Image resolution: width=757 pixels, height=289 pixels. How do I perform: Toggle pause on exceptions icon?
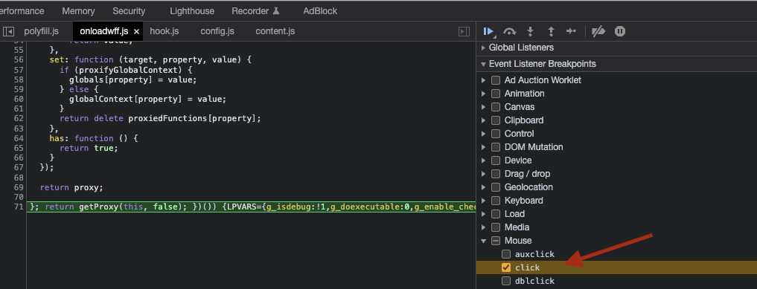tap(620, 31)
